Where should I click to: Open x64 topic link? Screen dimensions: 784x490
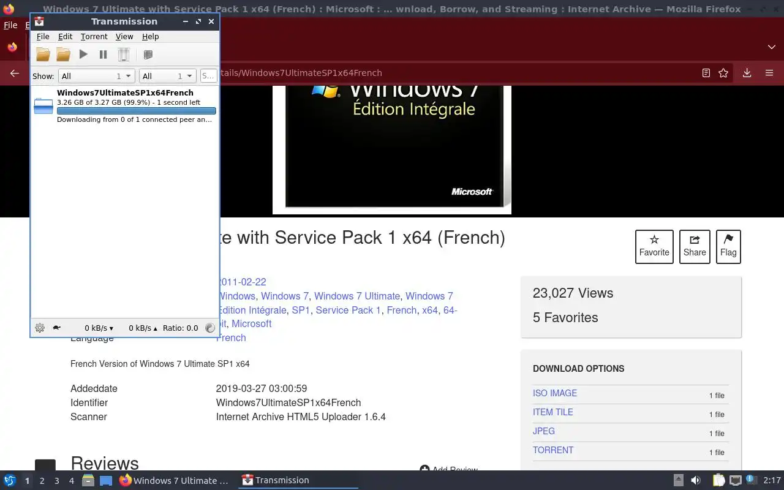click(430, 311)
